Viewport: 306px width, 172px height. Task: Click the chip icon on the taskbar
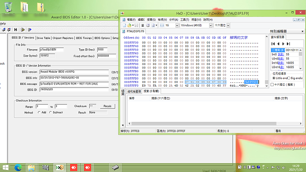pyautogui.click(x=115, y=167)
